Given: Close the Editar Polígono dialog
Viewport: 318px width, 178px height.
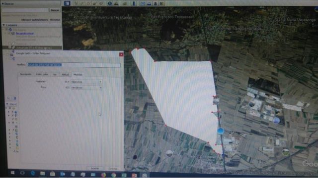Looking at the screenshot, I should coord(121,54).
